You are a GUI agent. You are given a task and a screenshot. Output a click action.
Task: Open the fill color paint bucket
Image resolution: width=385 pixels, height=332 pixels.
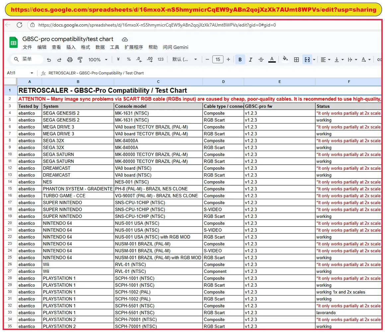point(285,59)
